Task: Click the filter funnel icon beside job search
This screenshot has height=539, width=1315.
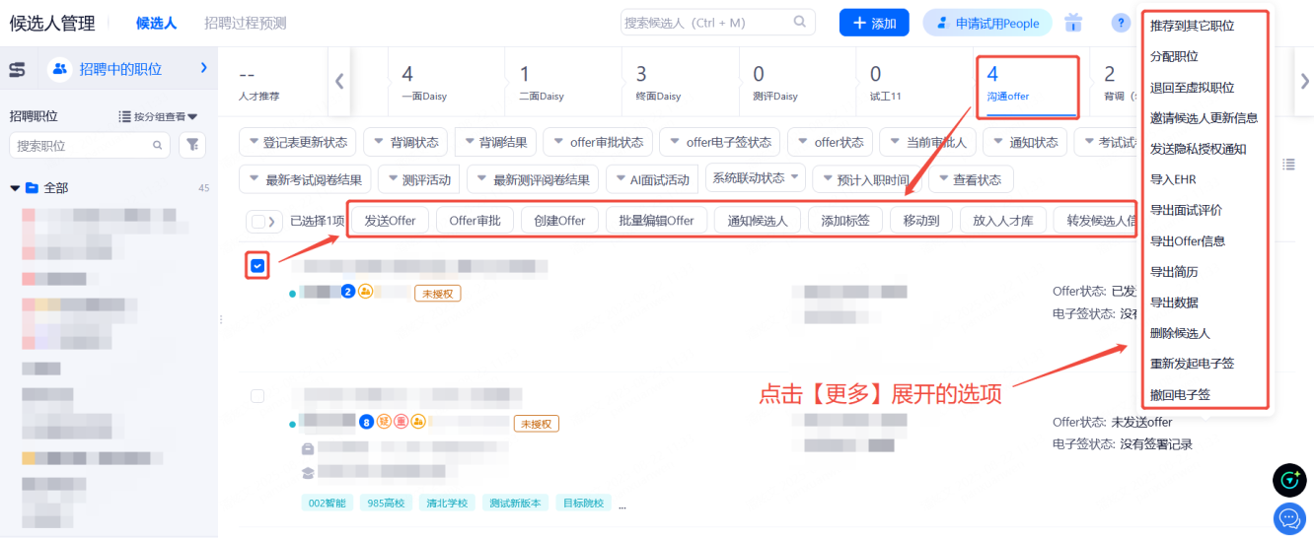Action: (x=193, y=145)
